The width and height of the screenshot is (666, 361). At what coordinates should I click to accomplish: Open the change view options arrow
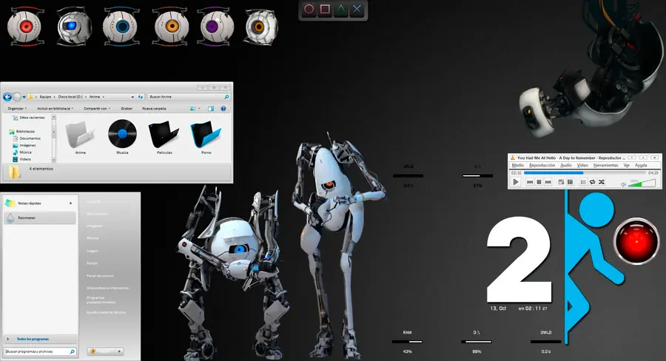pos(199,109)
